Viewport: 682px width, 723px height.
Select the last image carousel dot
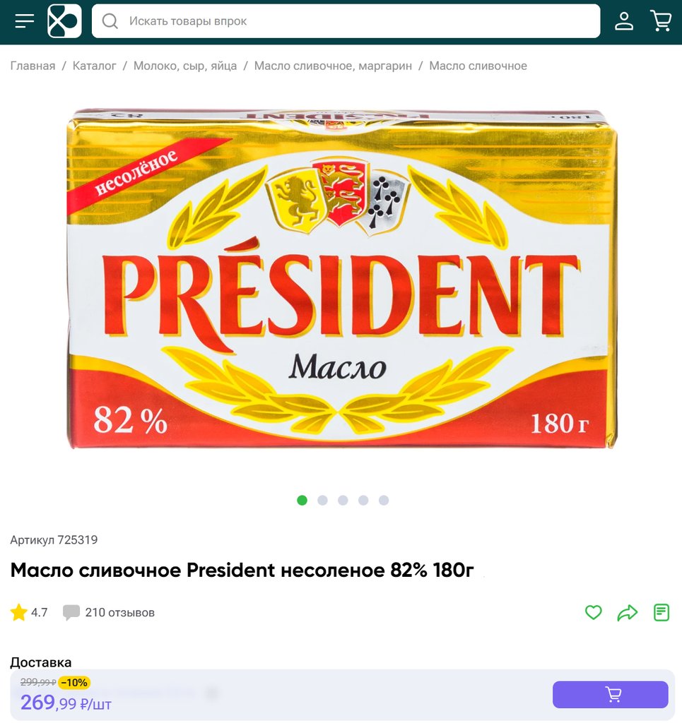point(384,501)
